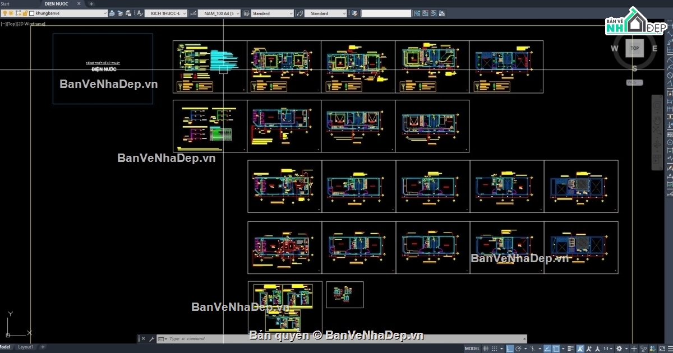
Task: Toggle layer on/off lightbulb icon
Action: tap(5, 13)
